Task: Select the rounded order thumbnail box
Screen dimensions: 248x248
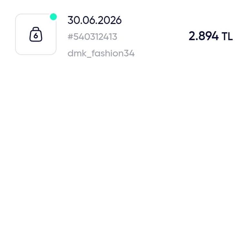Action: [36, 34]
